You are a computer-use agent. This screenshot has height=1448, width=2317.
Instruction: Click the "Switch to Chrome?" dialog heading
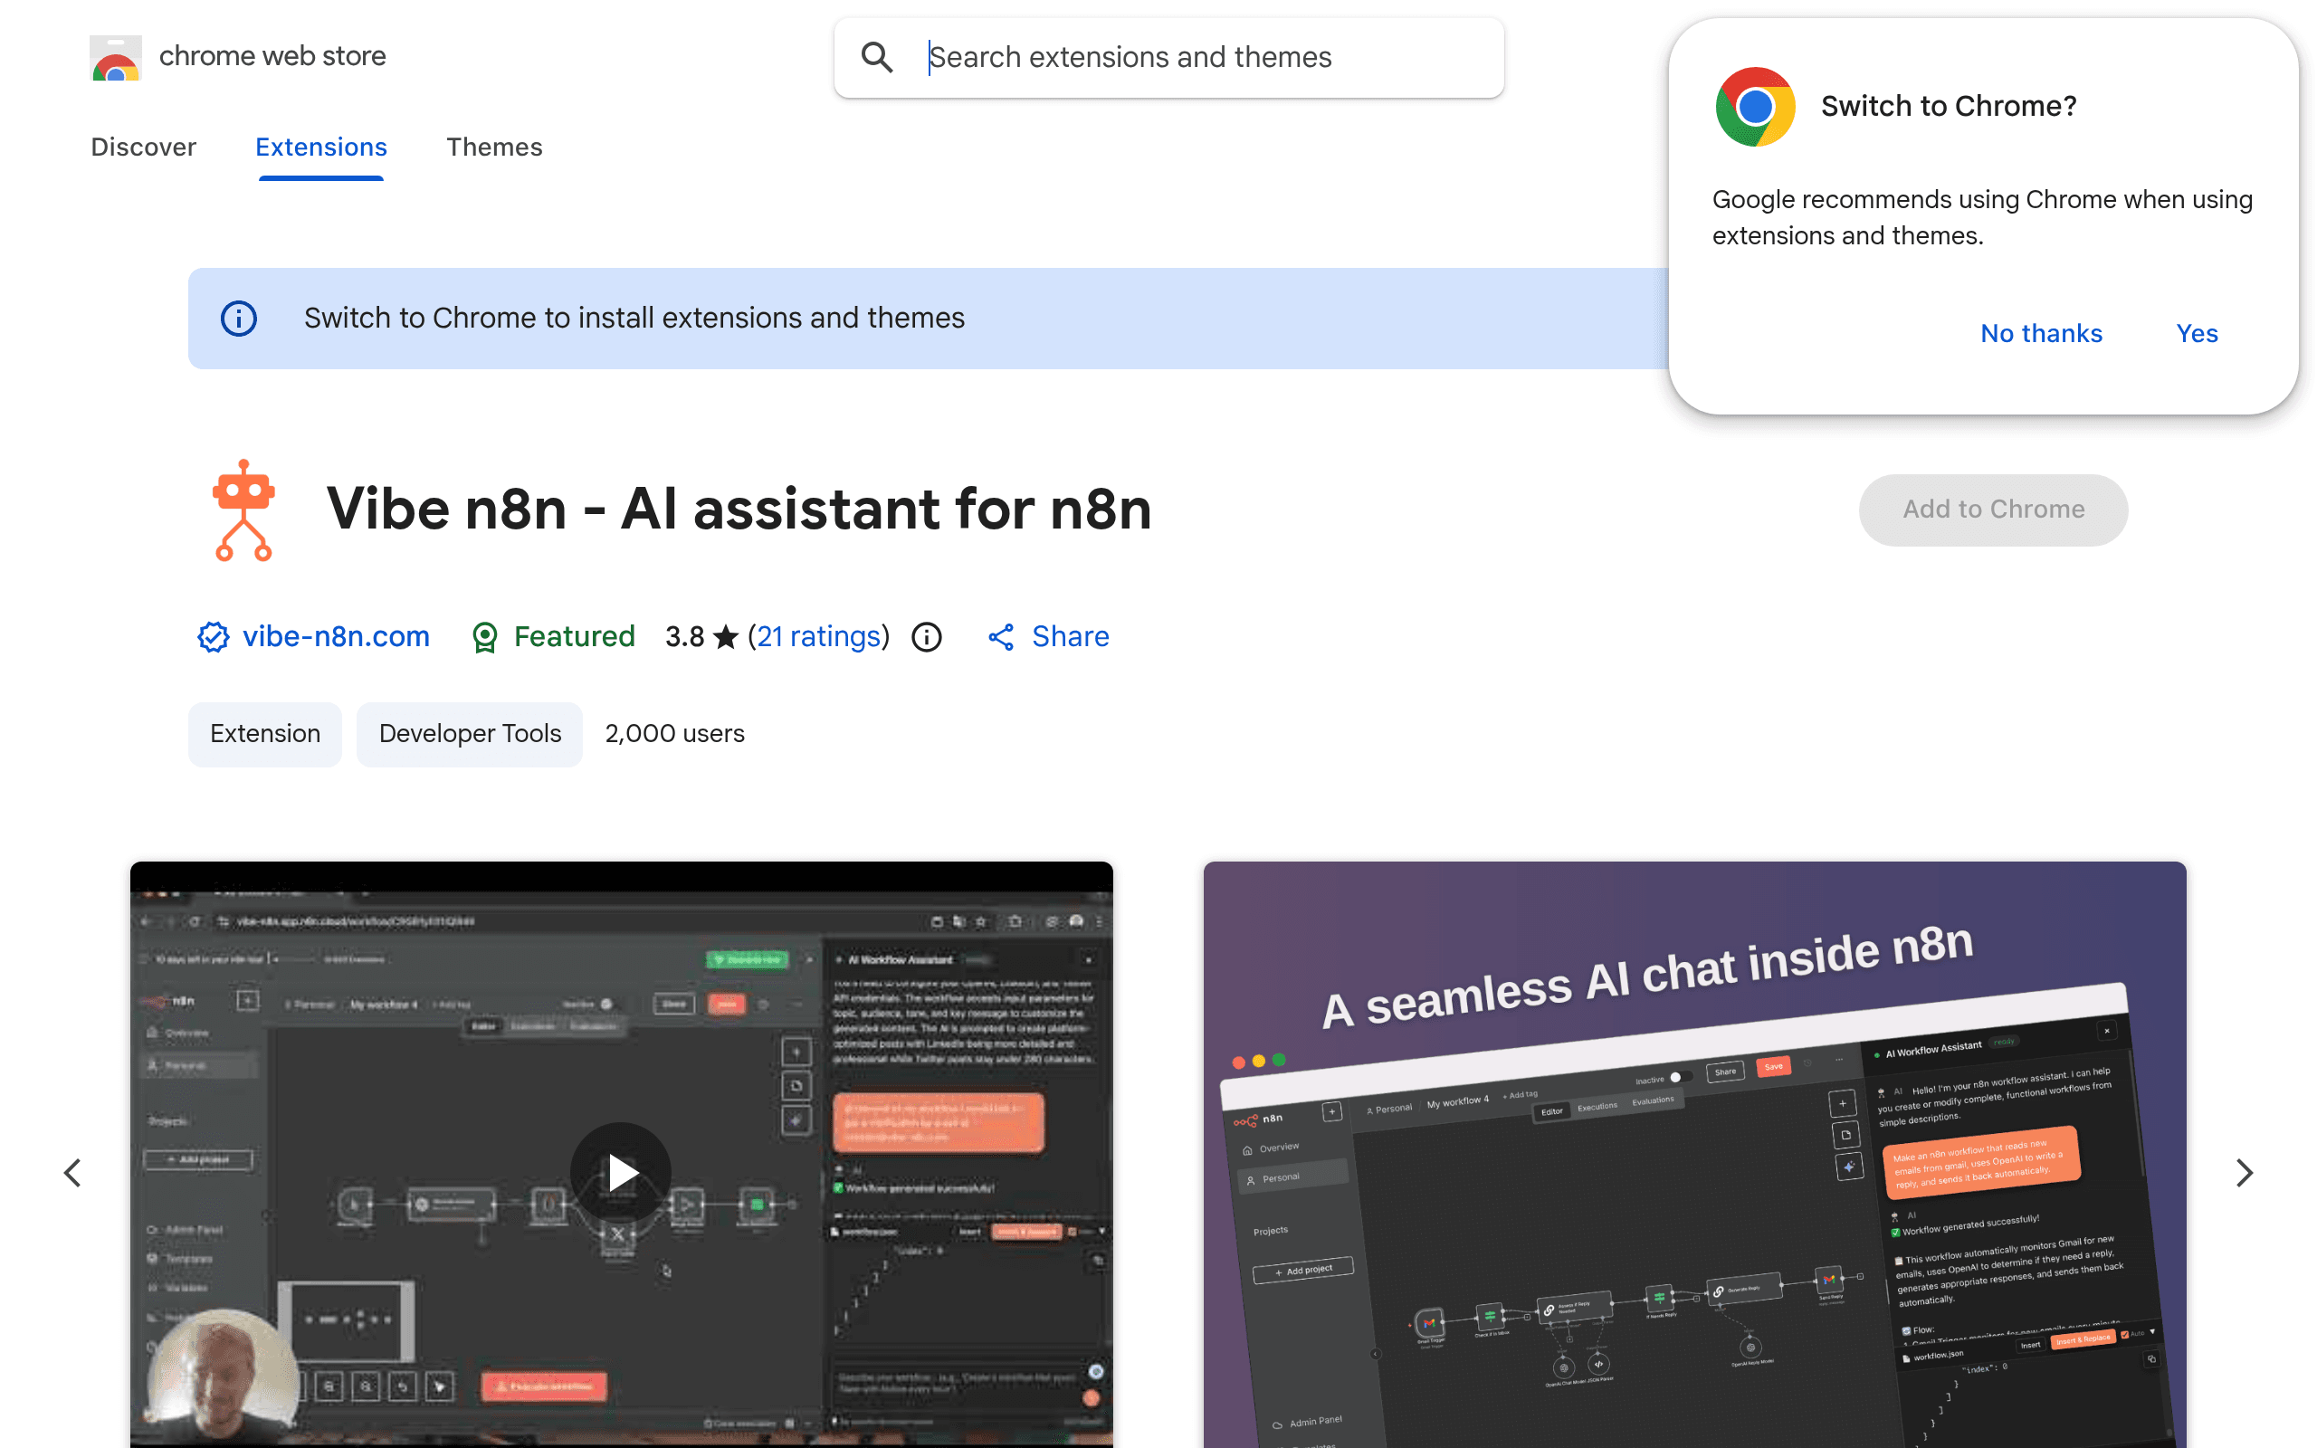pos(1949,106)
